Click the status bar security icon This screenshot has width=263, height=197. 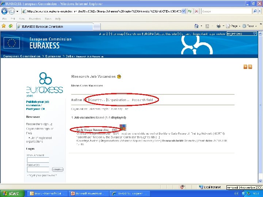pos(183,187)
